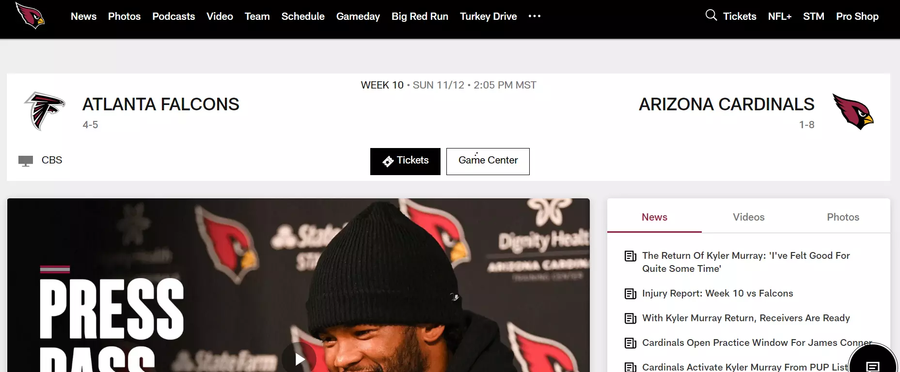Open 'With Kyler Murray Return, Receivers Are Ready'
The image size is (900, 372).
coord(746,318)
